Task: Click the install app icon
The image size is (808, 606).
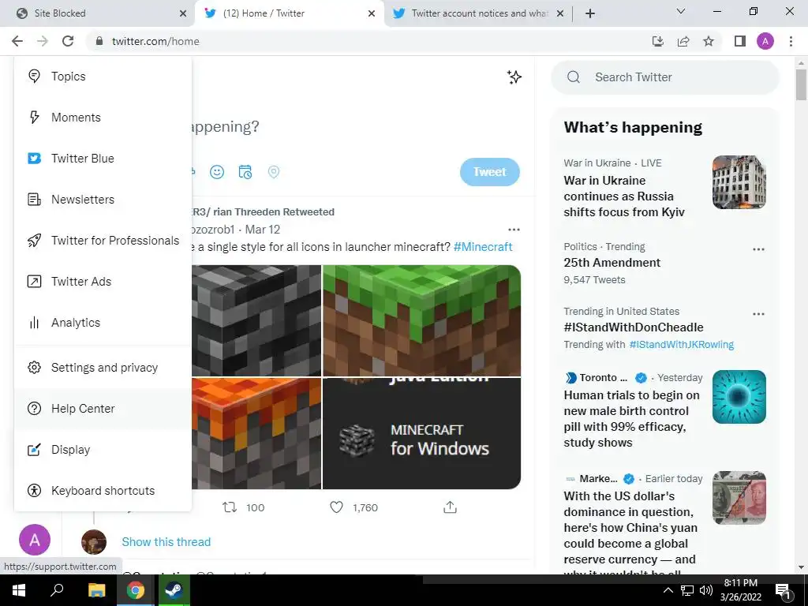Action: click(658, 41)
